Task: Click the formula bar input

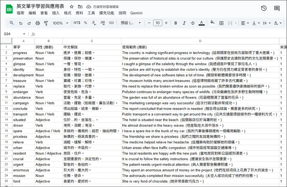Action: pos(161,34)
